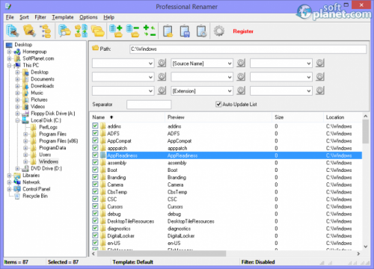Collapse the This PC tree node
Viewport: 374px width, 269px height.
click(9, 66)
